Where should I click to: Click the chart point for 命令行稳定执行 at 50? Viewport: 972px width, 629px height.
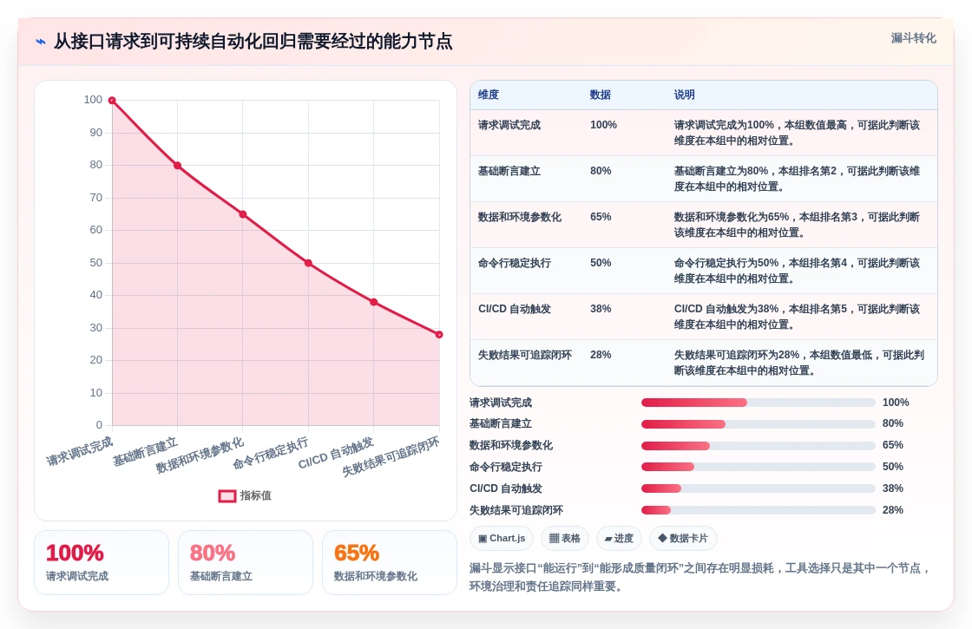point(308,264)
